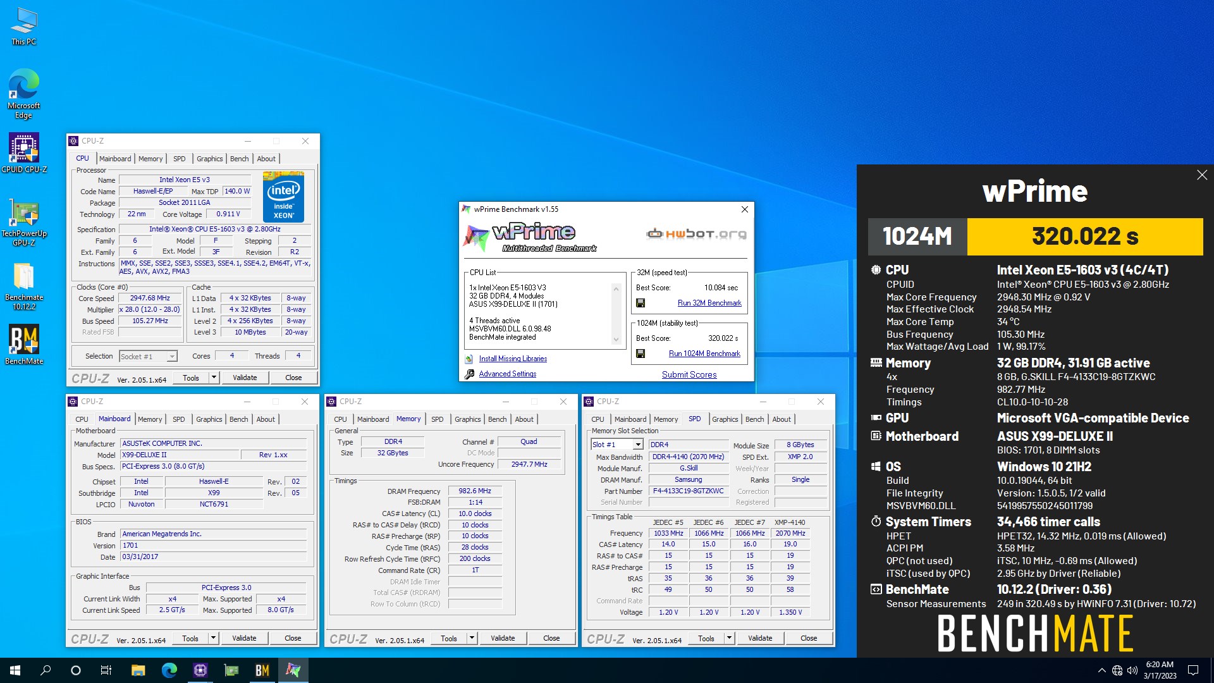Open volume icon in system tray
The image size is (1214, 683).
coord(1132,670)
